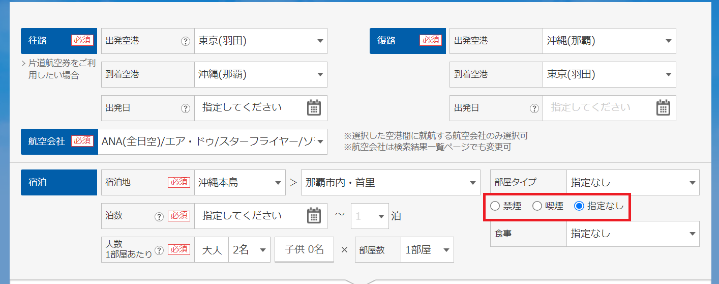
Task: Open the 部屋数 1部屋 dropdown
Action: coord(427,250)
